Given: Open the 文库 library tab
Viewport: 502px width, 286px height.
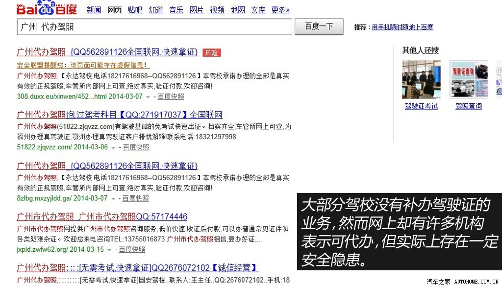Looking at the screenshot, I should (x=258, y=10).
